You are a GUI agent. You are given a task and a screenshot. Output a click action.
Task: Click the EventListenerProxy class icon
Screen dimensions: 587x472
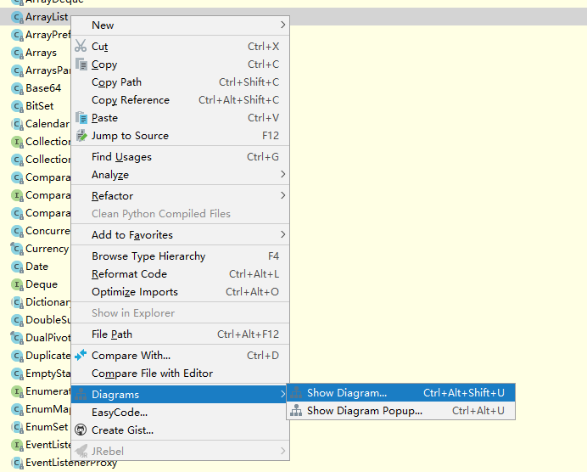point(17,463)
